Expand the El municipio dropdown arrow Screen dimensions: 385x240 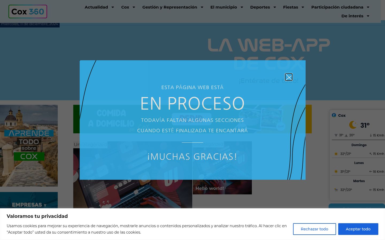tap(242, 7)
